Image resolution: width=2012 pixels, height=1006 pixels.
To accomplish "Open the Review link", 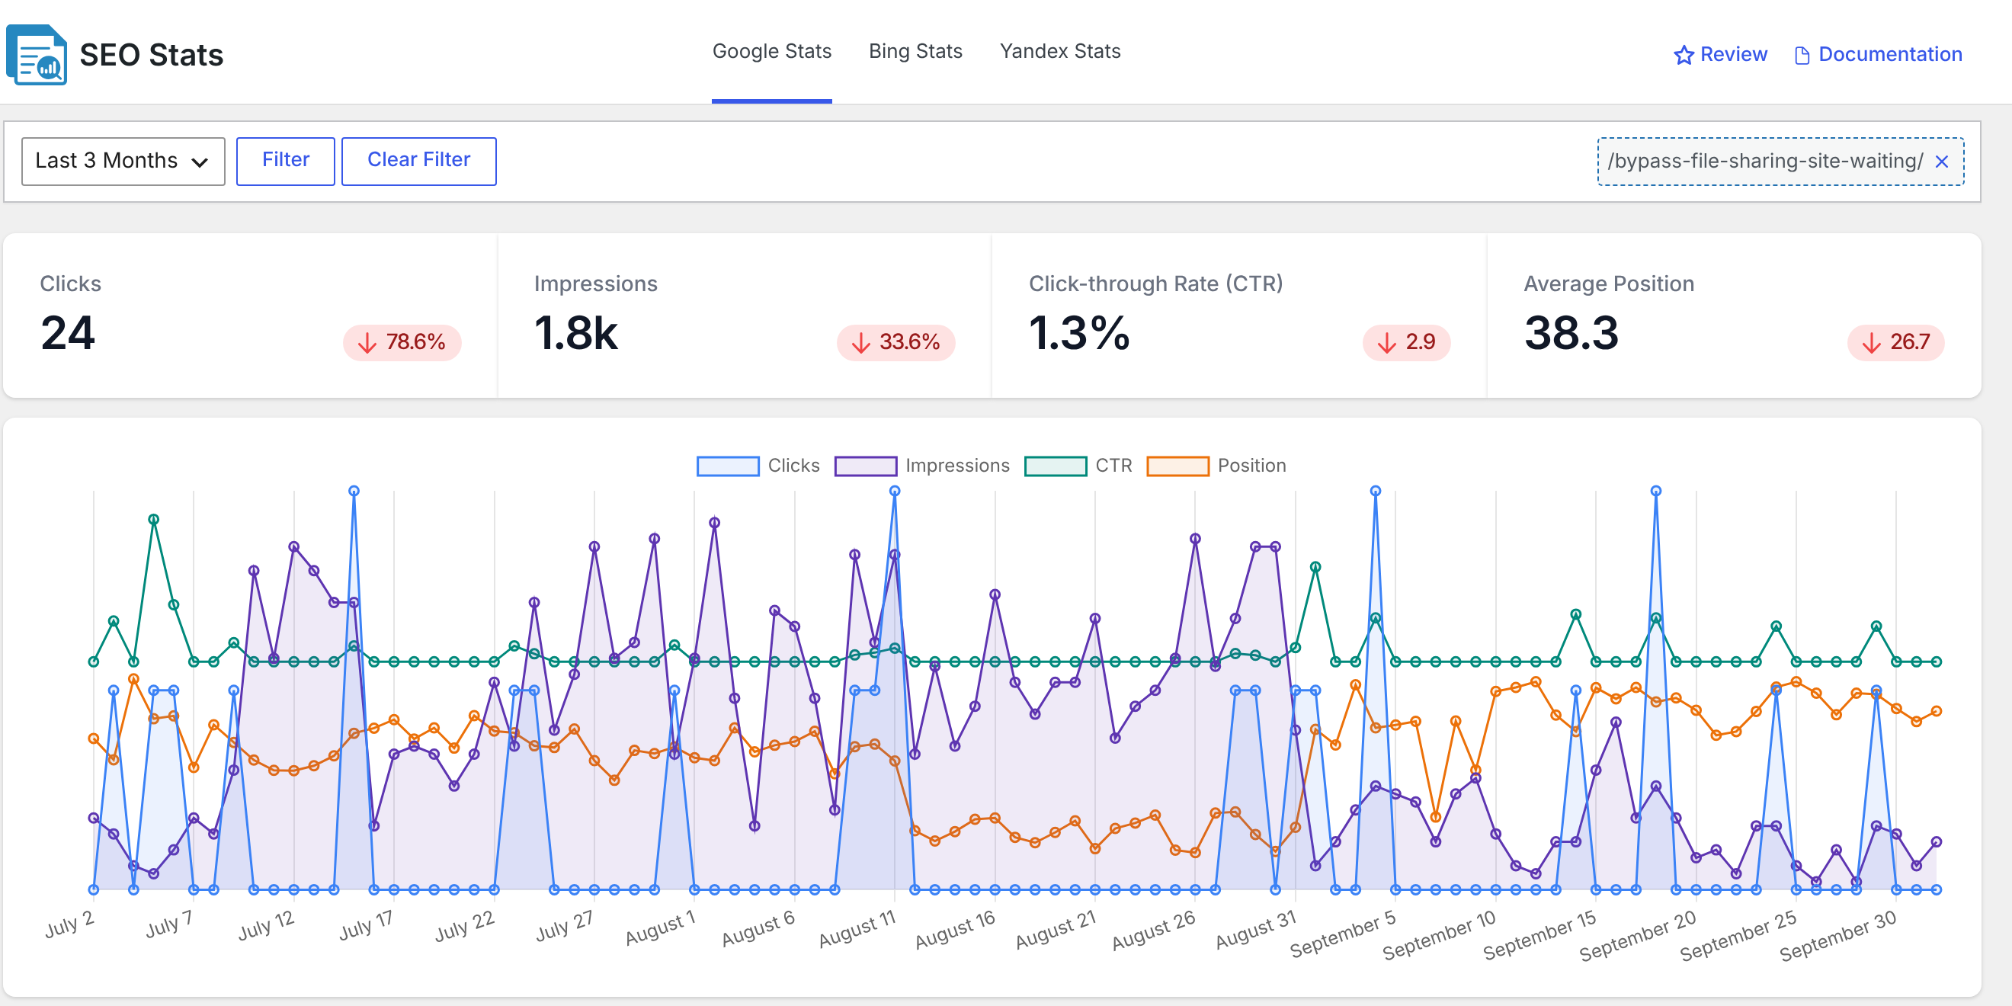I will [1721, 55].
